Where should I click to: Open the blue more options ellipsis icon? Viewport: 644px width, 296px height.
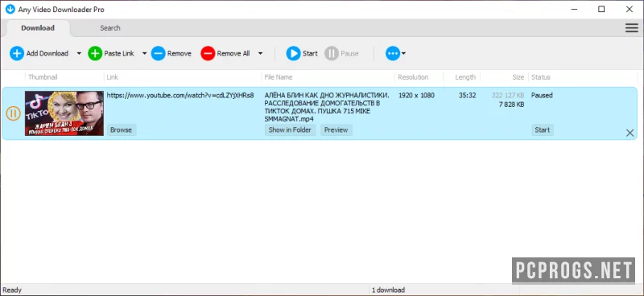click(x=393, y=53)
